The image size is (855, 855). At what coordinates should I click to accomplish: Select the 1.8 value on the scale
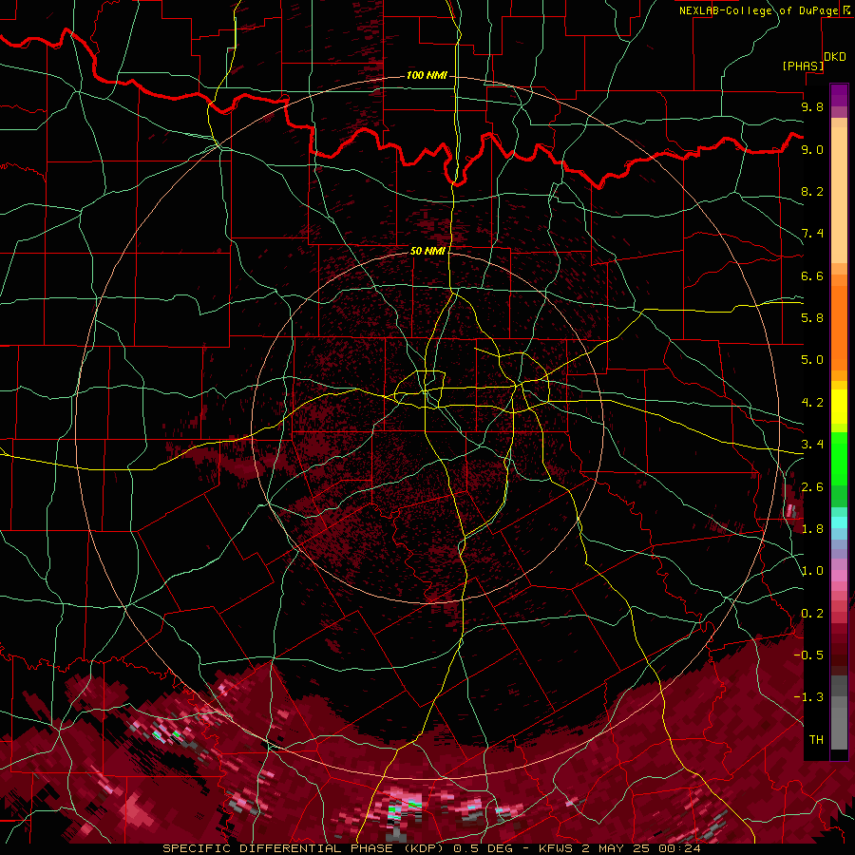[812, 529]
